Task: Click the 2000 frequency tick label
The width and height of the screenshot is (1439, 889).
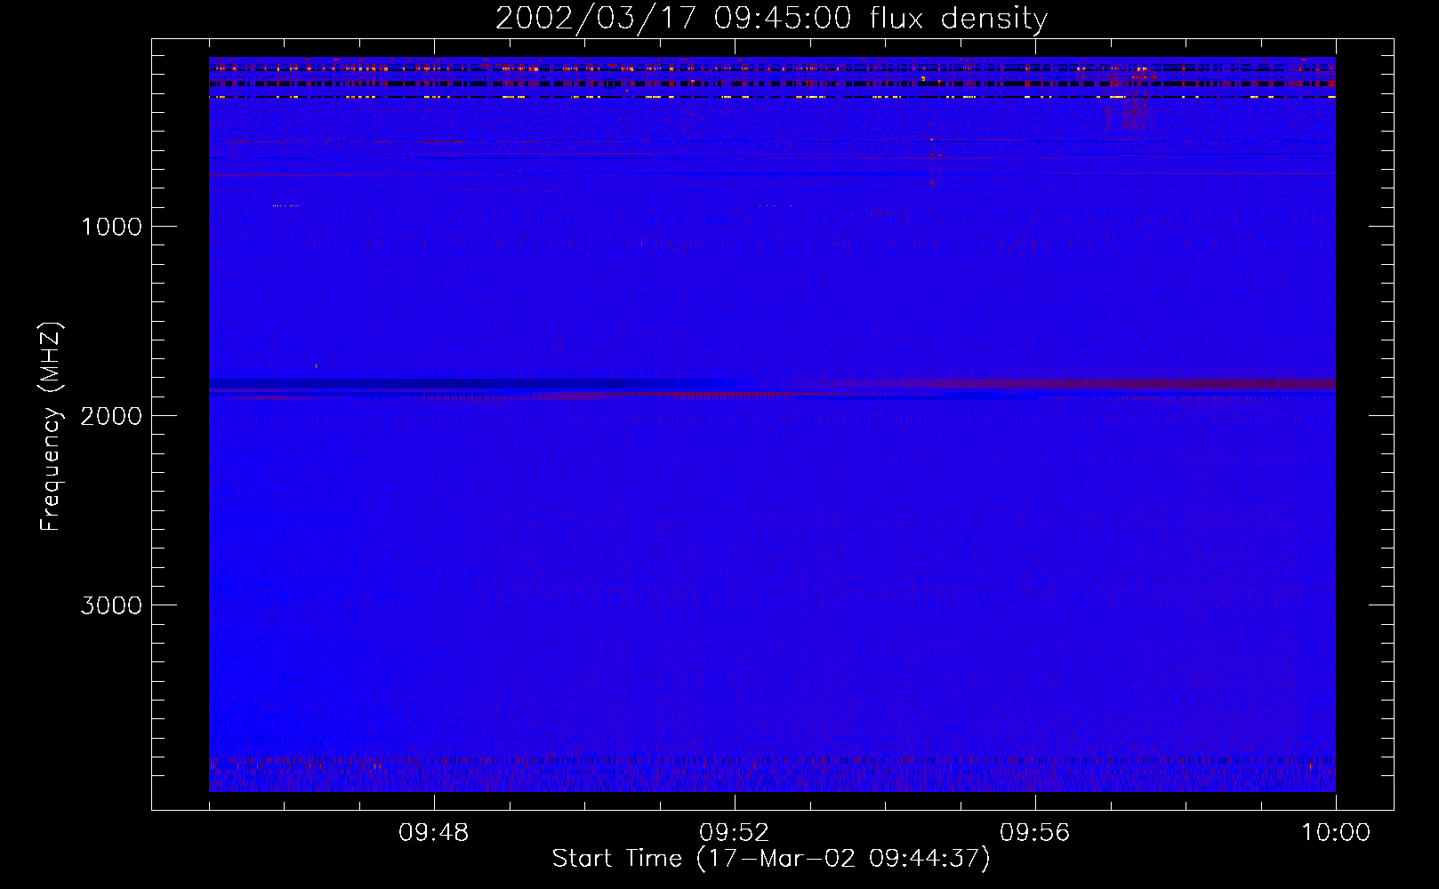Action: pos(111,416)
